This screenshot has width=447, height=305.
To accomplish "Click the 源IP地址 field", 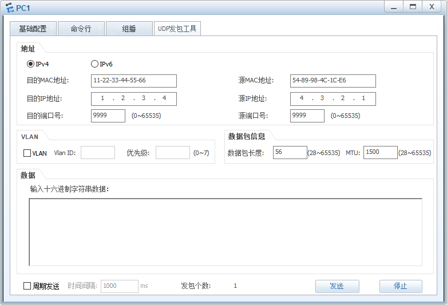I will click(333, 98).
